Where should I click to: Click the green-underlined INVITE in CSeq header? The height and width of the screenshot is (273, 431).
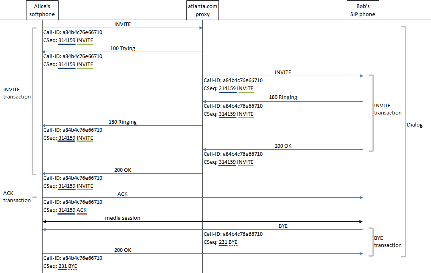tap(85, 40)
